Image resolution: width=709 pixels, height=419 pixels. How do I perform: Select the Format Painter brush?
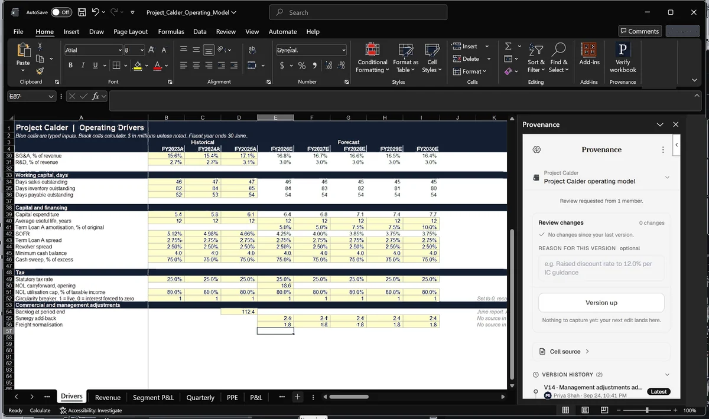40,70
